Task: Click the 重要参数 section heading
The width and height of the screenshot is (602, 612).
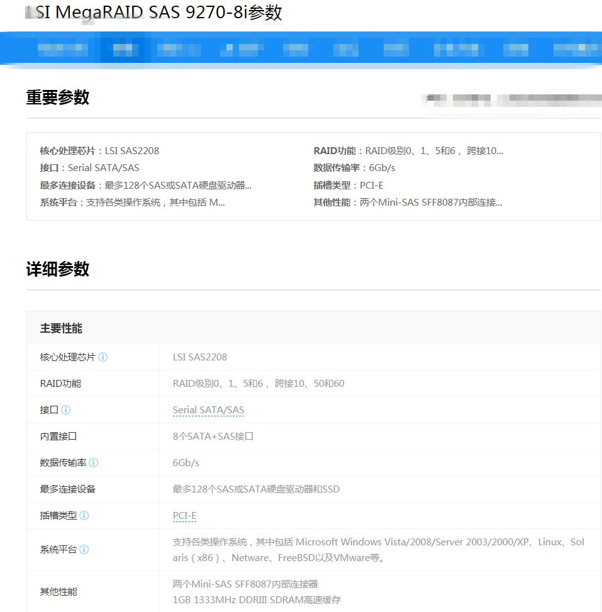Action: point(57,97)
